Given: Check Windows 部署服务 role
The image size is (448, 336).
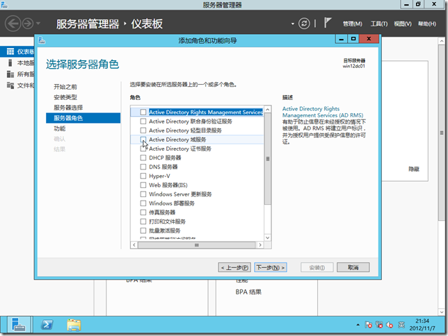Looking at the screenshot, I should click(143, 203).
